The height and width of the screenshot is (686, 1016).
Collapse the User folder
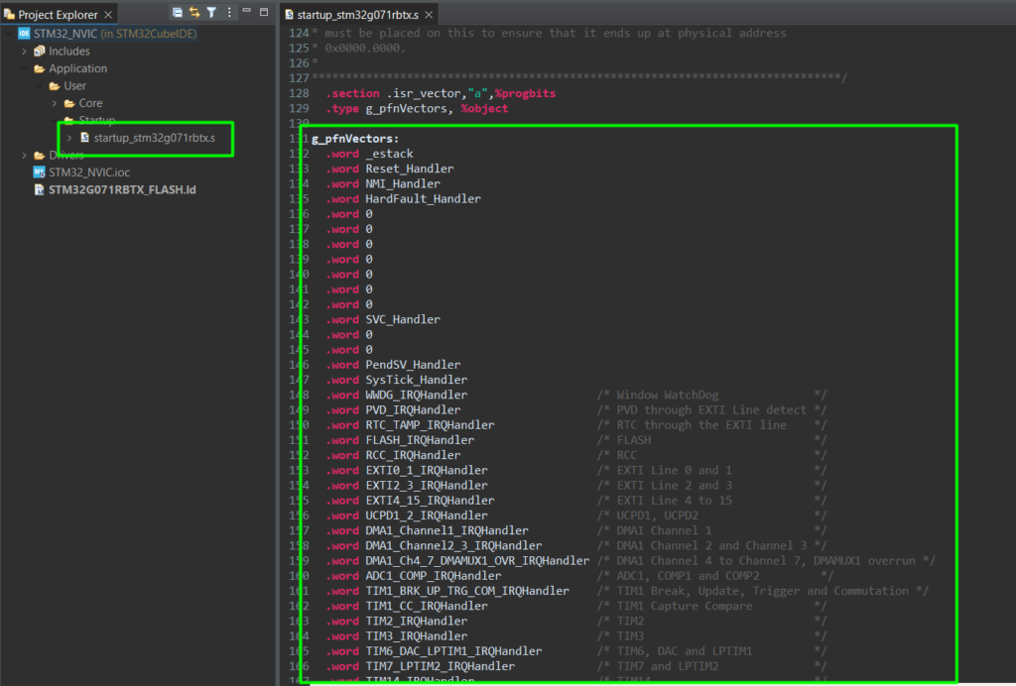click(x=40, y=86)
